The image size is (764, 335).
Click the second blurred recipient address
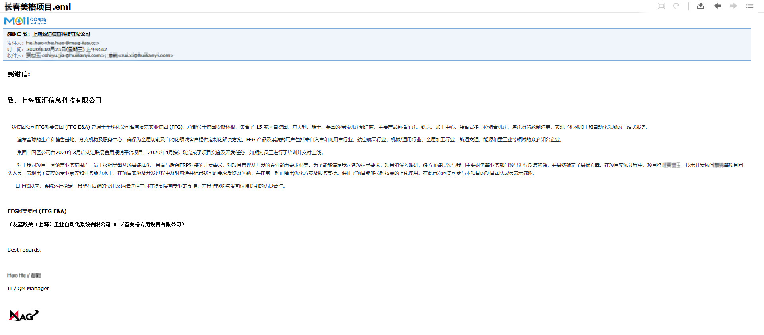click(x=141, y=56)
